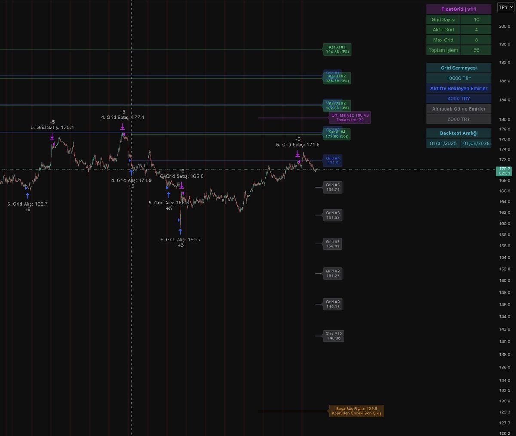
Task: Click the value 4 beside Aktif Grid
Action: pyautogui.click(x=476, y=30)
